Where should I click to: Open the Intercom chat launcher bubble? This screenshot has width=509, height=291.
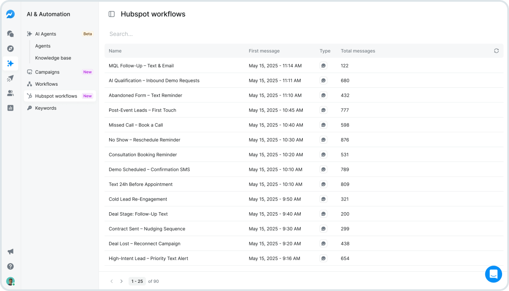[493, 274]
